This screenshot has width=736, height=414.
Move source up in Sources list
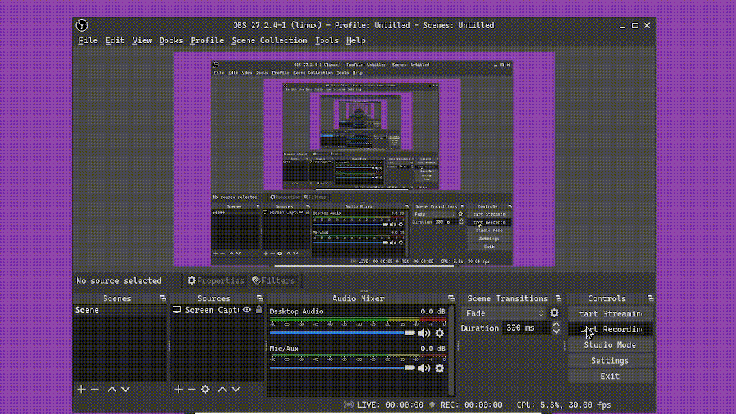pos(223,389)
